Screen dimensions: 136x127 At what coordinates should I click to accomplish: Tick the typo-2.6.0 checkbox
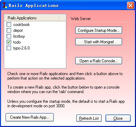[x=9, y=48]
